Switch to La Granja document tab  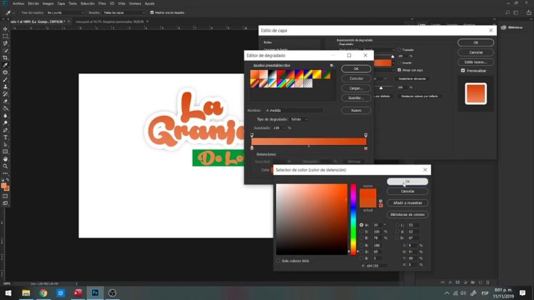click(38, 22)
